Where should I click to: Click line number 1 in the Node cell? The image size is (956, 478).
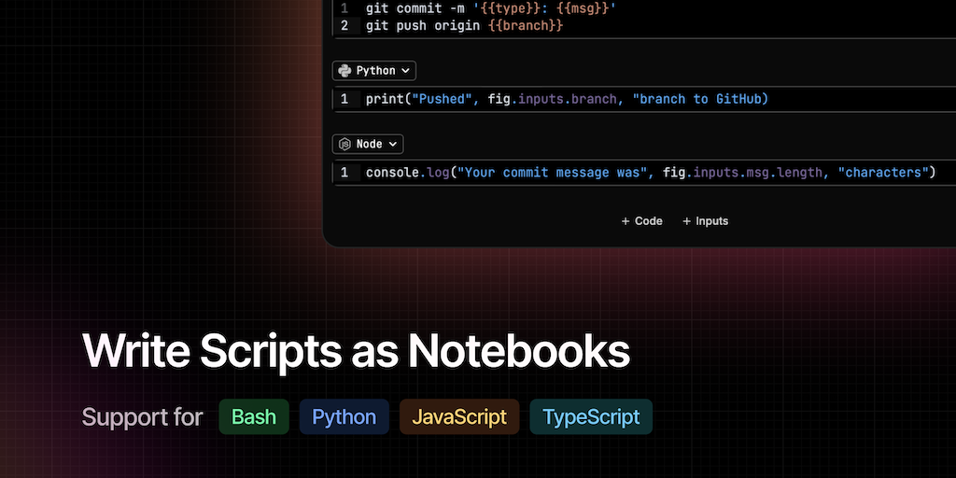344,173
